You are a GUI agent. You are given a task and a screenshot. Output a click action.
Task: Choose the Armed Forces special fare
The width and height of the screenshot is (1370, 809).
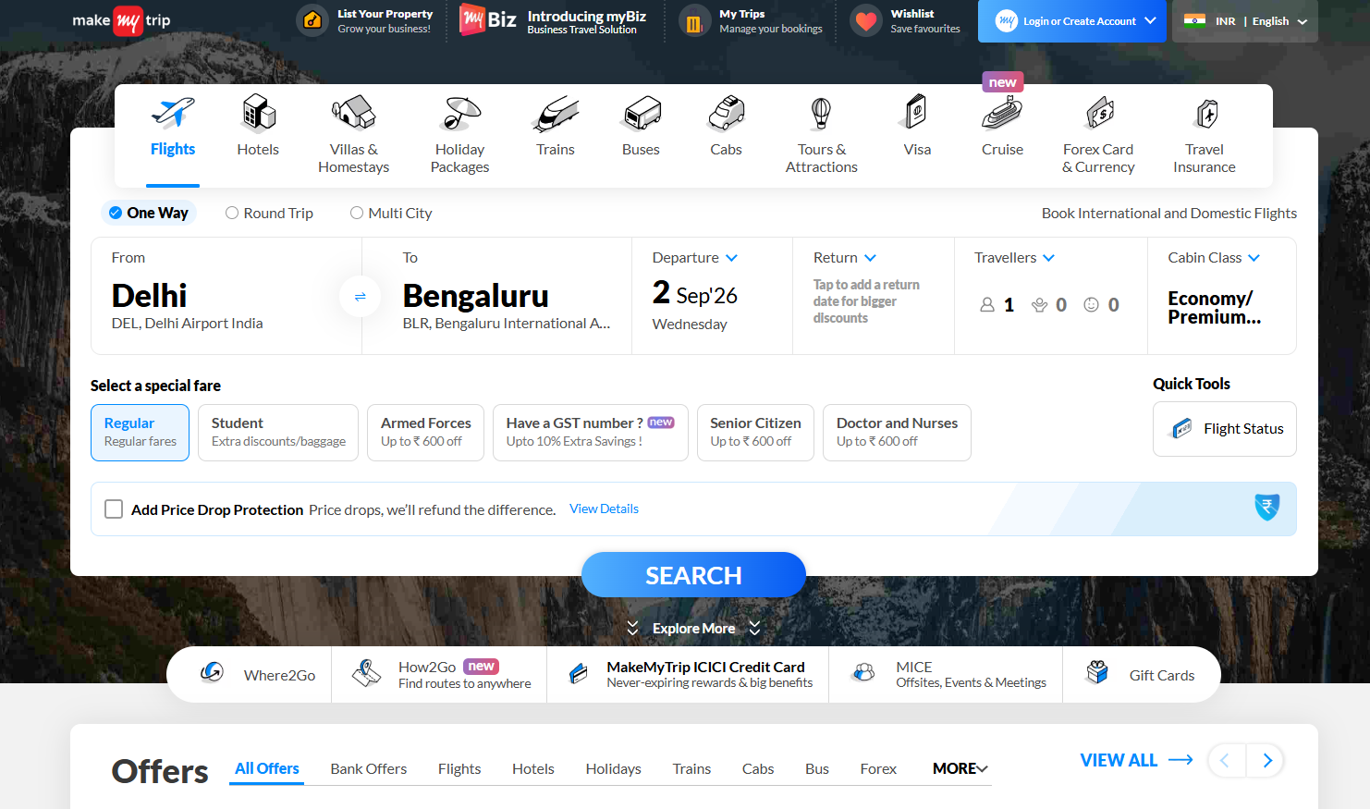425,432
